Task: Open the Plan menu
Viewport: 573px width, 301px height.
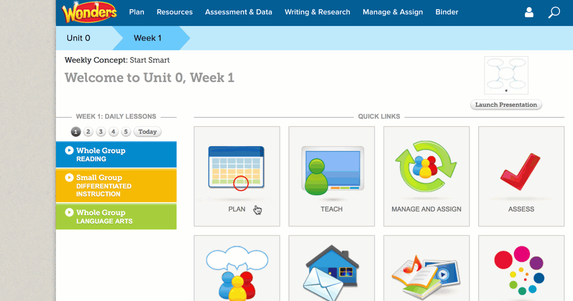Action: pyautogui.click(x=137, y=12)
